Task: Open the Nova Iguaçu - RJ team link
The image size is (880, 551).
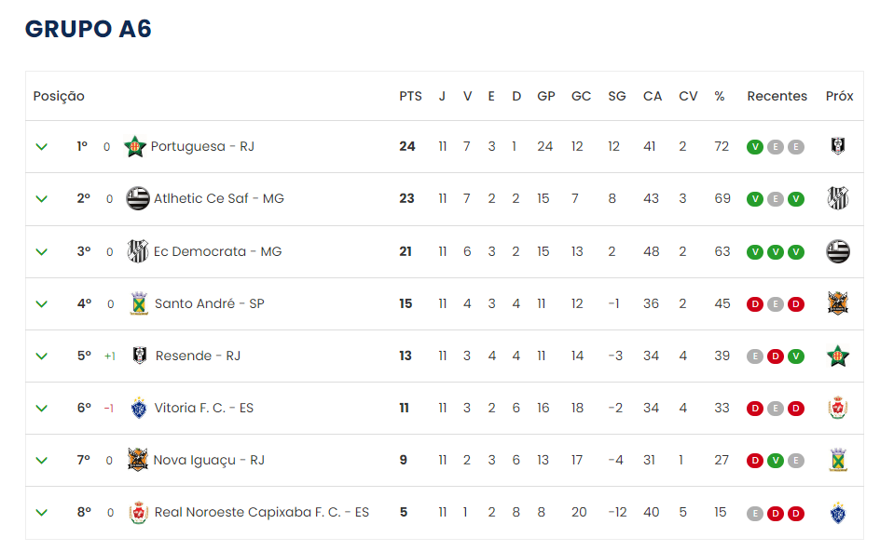Action: (209, 460)
